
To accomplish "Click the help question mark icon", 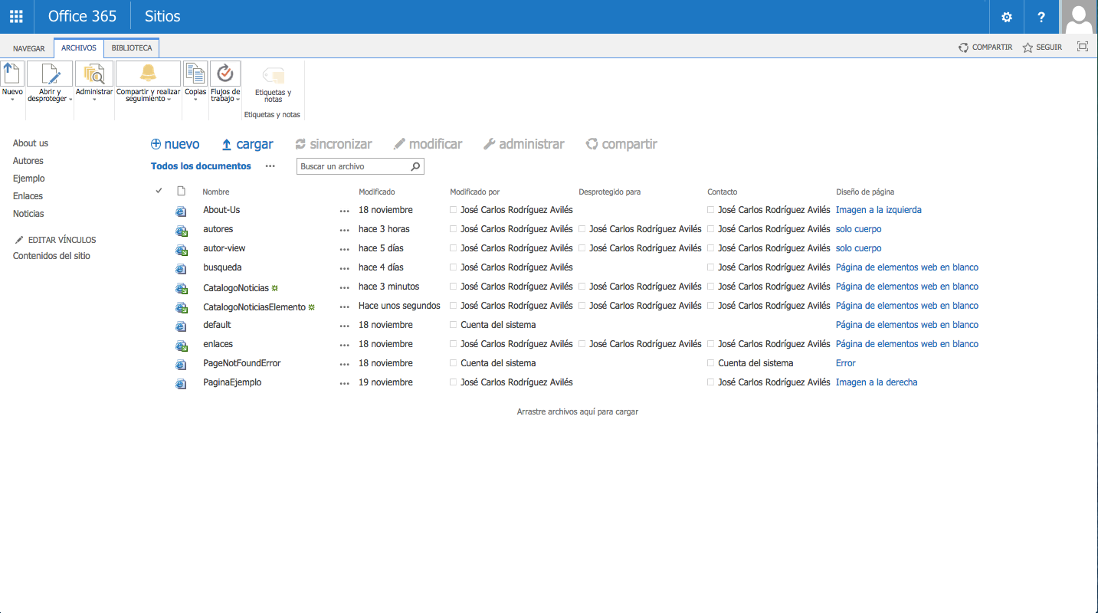I will click(1041, 17).
